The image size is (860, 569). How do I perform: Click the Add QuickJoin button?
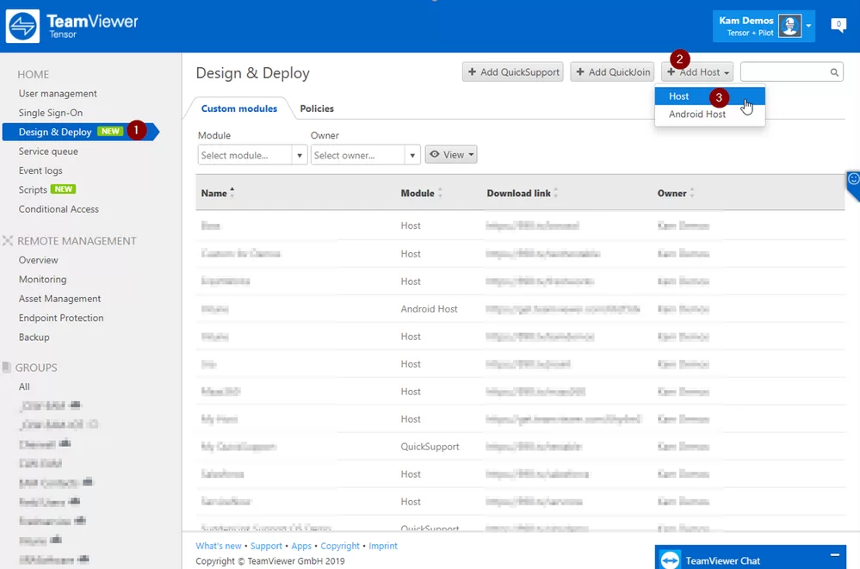pos(612,71)
